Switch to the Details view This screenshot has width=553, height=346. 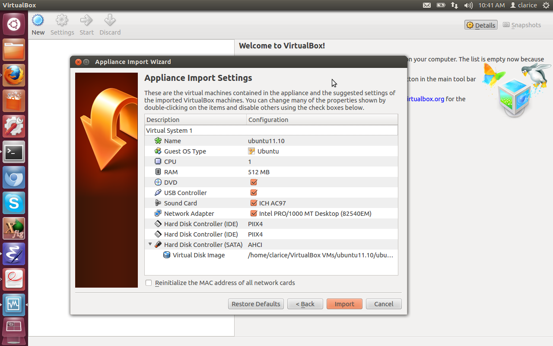pos(481,25)
